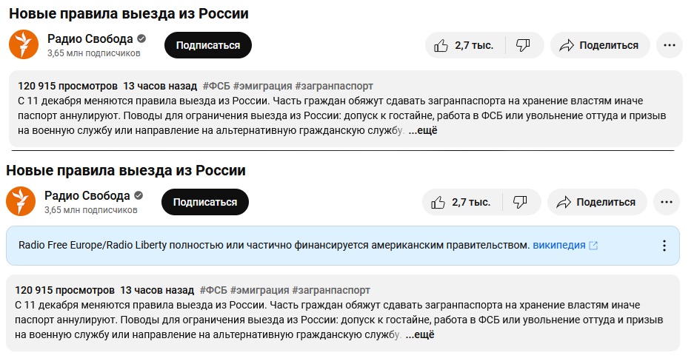Like the video in the upper panel
694x364 pixels.
click(464, 45)
